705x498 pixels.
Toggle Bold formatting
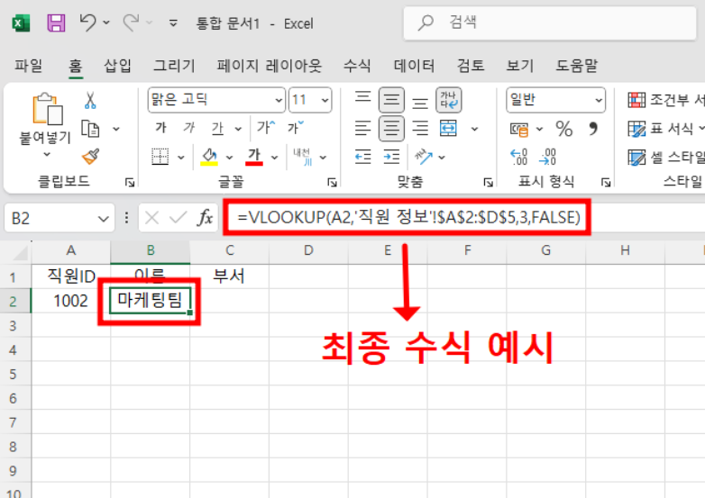click(x=160, y=128)
